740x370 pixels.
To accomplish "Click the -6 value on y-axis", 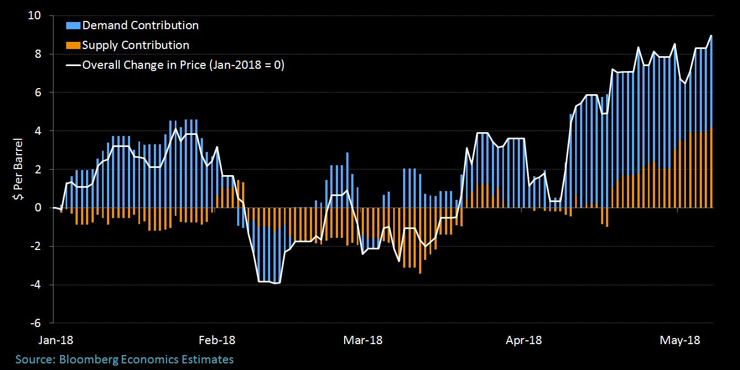I will point(34,323).
